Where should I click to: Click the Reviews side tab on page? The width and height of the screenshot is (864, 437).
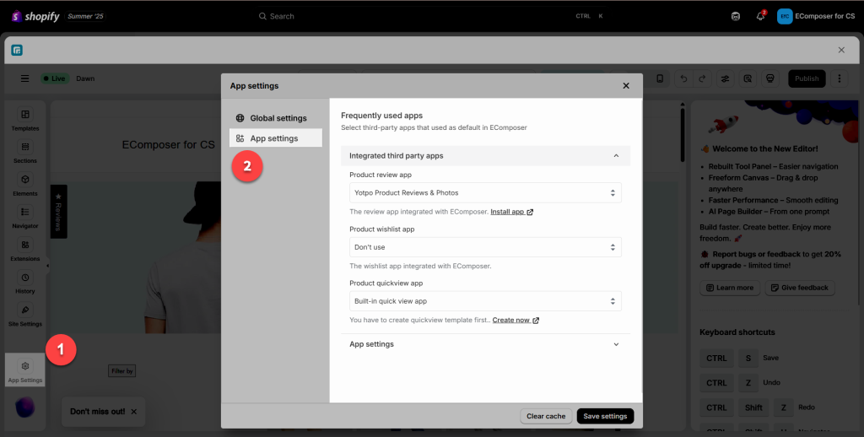click(58, 212)
